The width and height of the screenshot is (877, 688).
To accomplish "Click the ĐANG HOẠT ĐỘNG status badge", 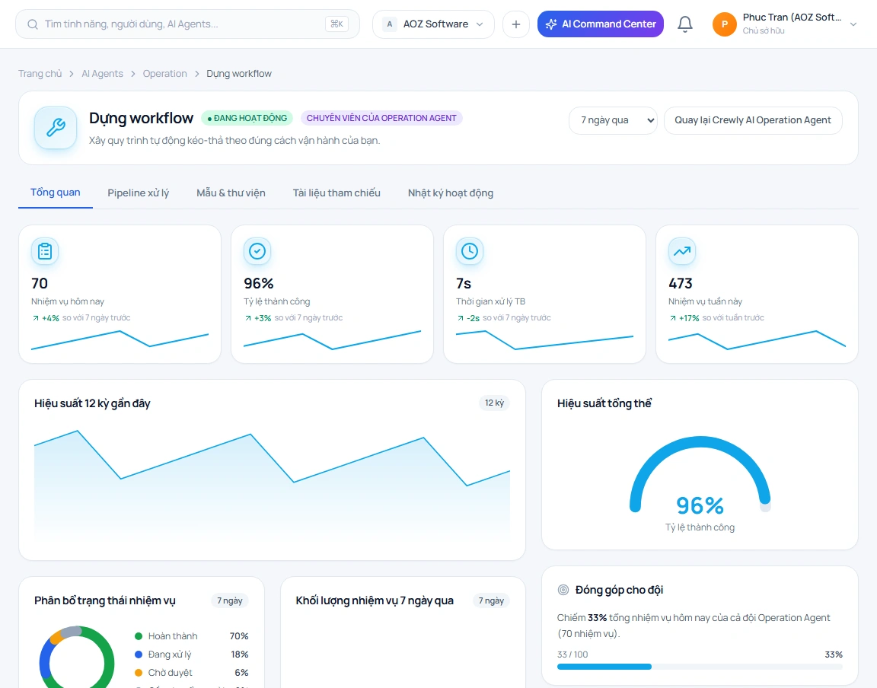I will 247,118.
